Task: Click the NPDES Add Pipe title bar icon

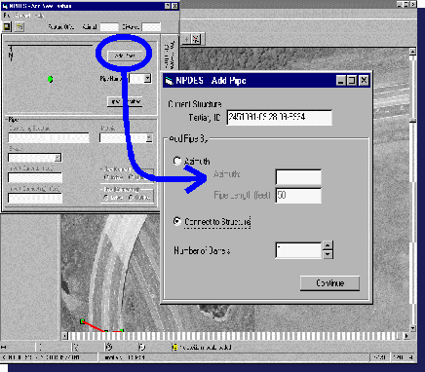Action: click(x=169, y=81)
